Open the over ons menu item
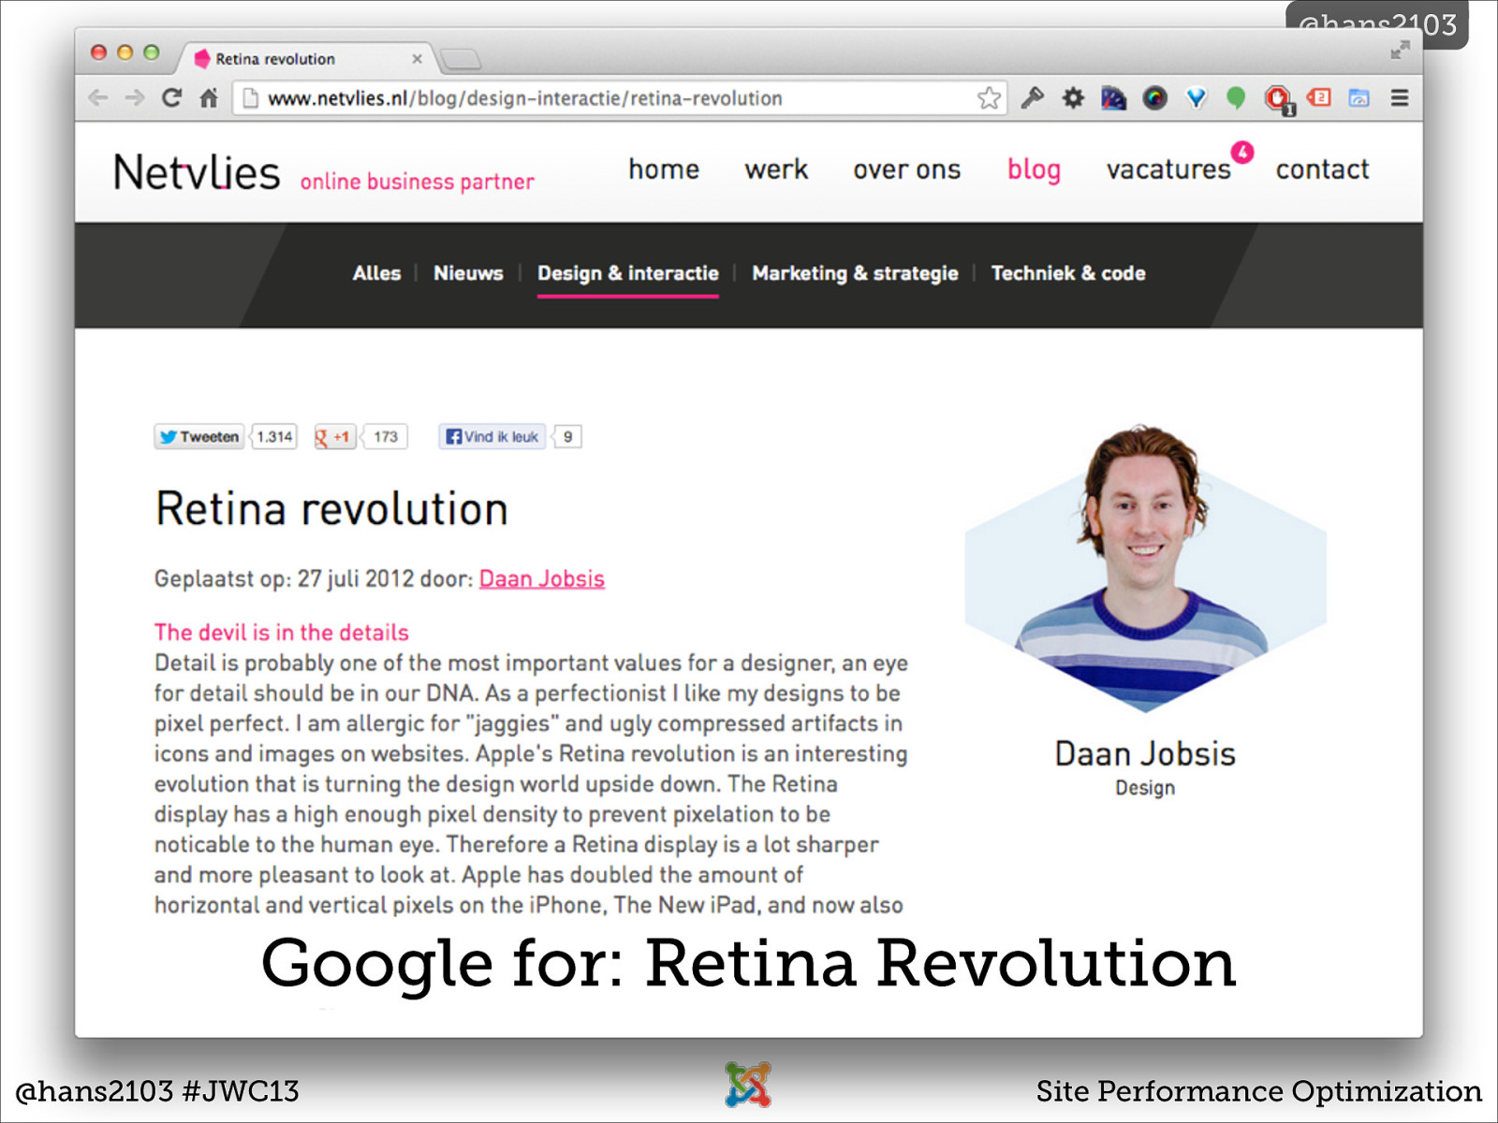The image size is (1498, 1123). click(x=906, y=169)
